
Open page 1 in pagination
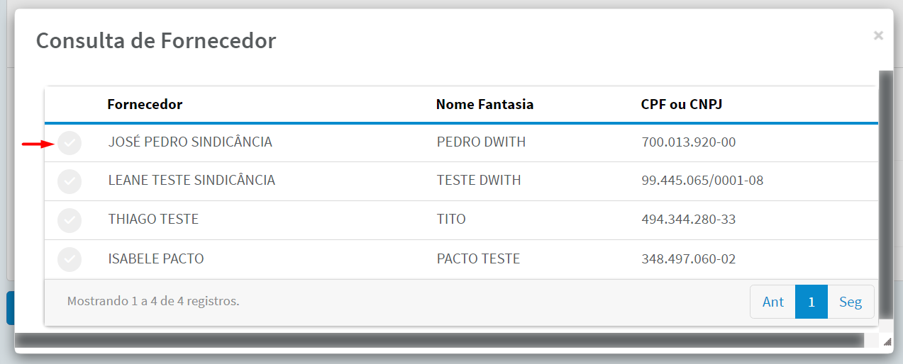point(811,302)
